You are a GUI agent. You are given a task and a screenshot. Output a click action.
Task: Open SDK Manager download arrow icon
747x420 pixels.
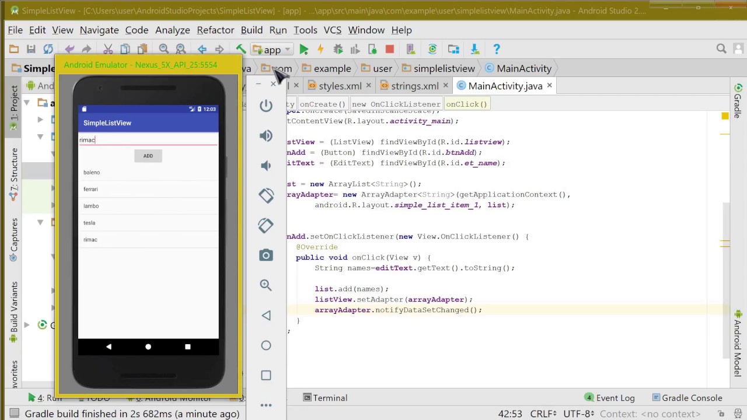pyautogui.click(x=475, y=50)
